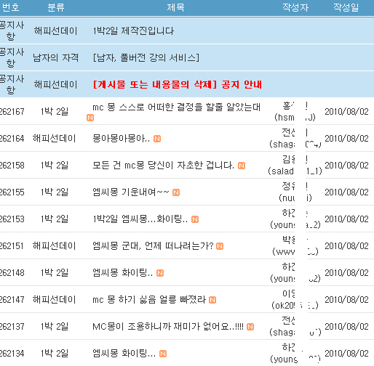Open post mc 몽 스스로 어떠한 결정을 할줄 알았는대
The height and width of the screenshot is (366, 374).
click(176, 107)
